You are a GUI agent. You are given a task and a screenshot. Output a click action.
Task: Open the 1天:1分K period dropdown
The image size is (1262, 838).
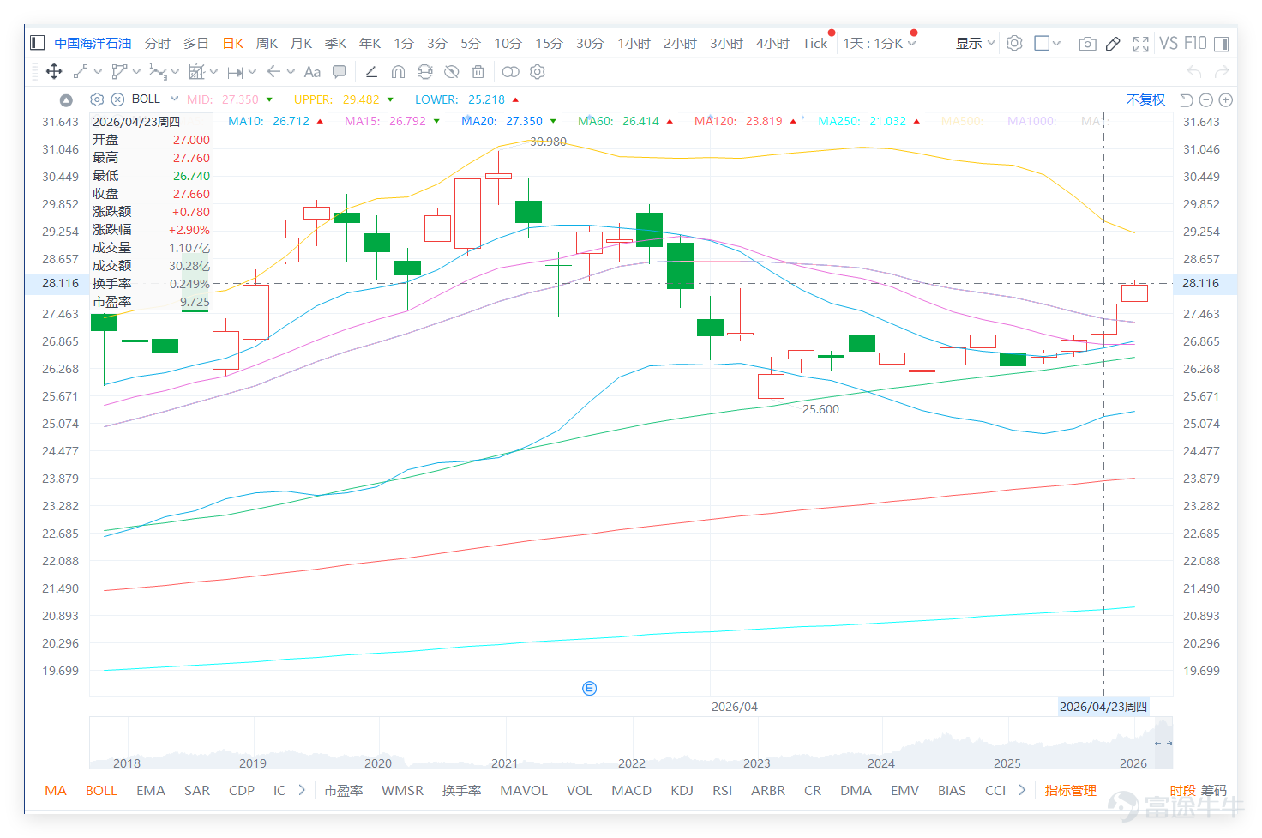tap(880, 43)
